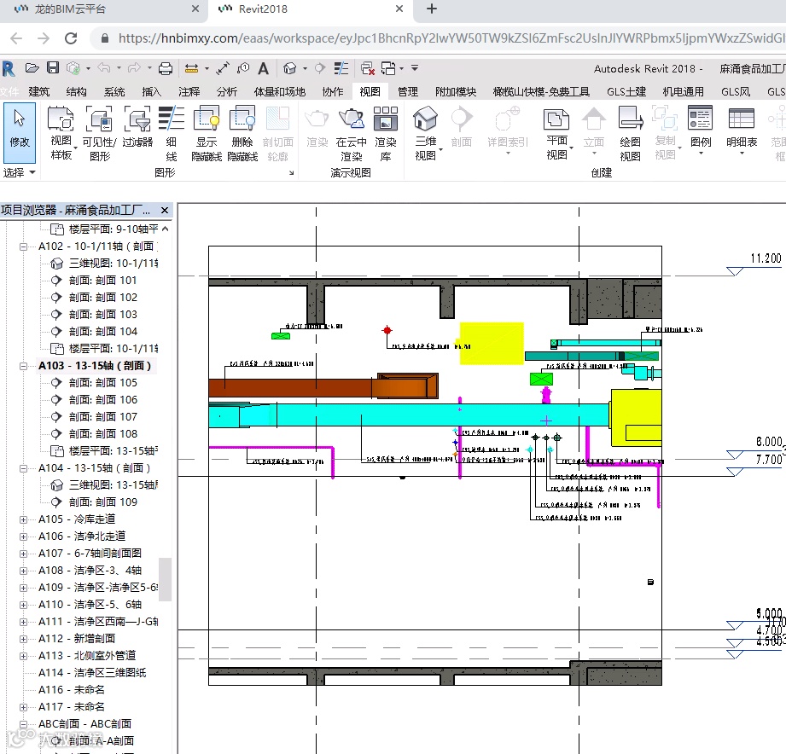Click the Legends tool

pyautogui.click(x=701, y=130)
